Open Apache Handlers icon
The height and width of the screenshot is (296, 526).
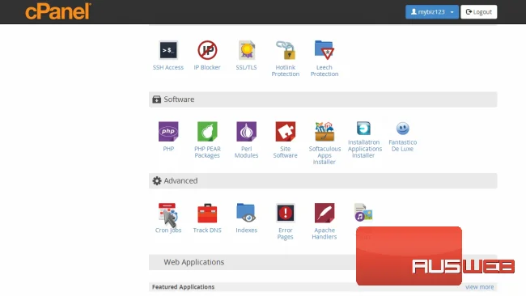point(325,213)
